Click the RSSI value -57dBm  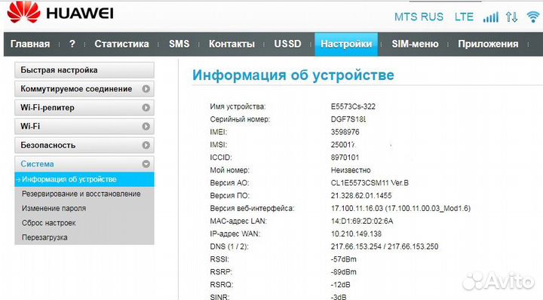click(344, 259)
